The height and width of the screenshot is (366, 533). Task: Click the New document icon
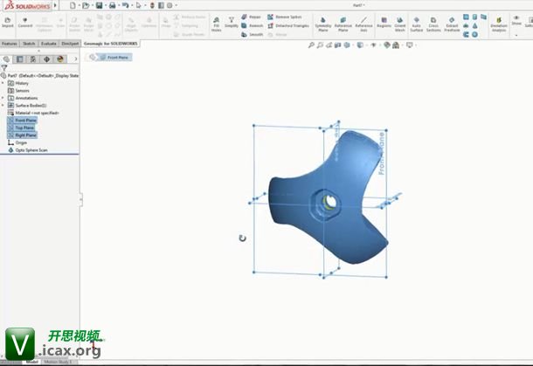[x=73, y=5]
